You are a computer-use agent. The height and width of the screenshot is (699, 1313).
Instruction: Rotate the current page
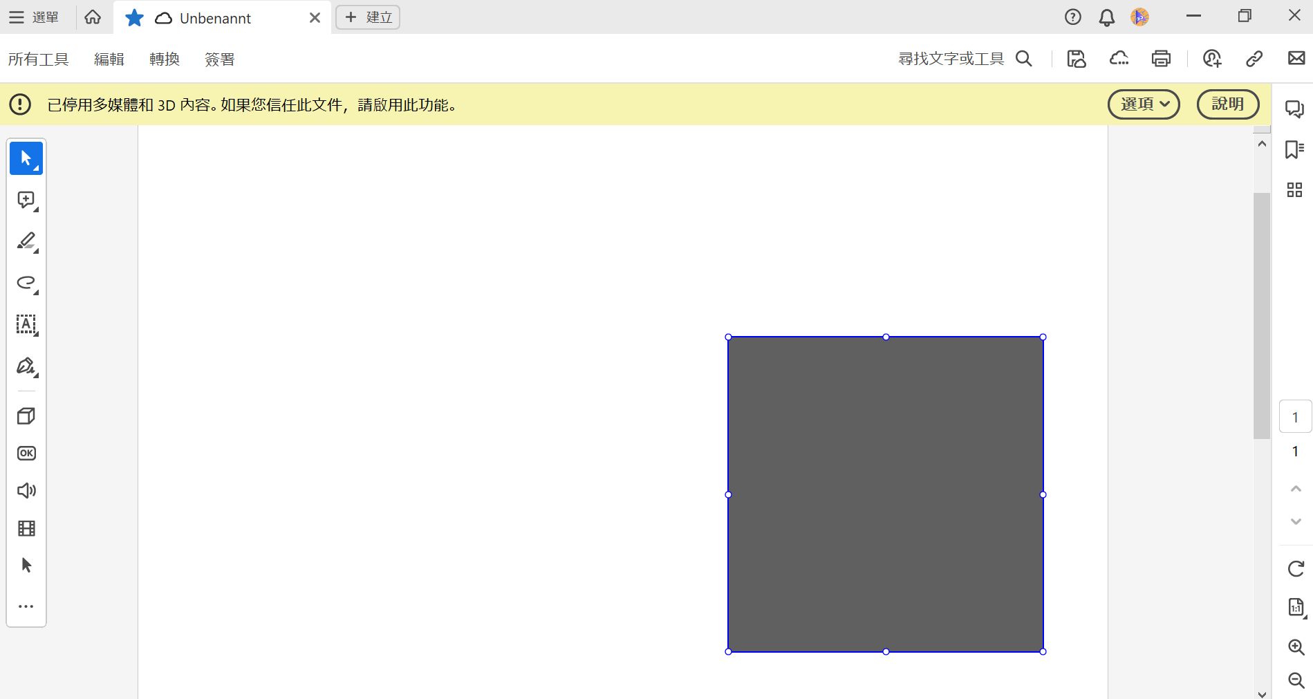point(1294,568)
